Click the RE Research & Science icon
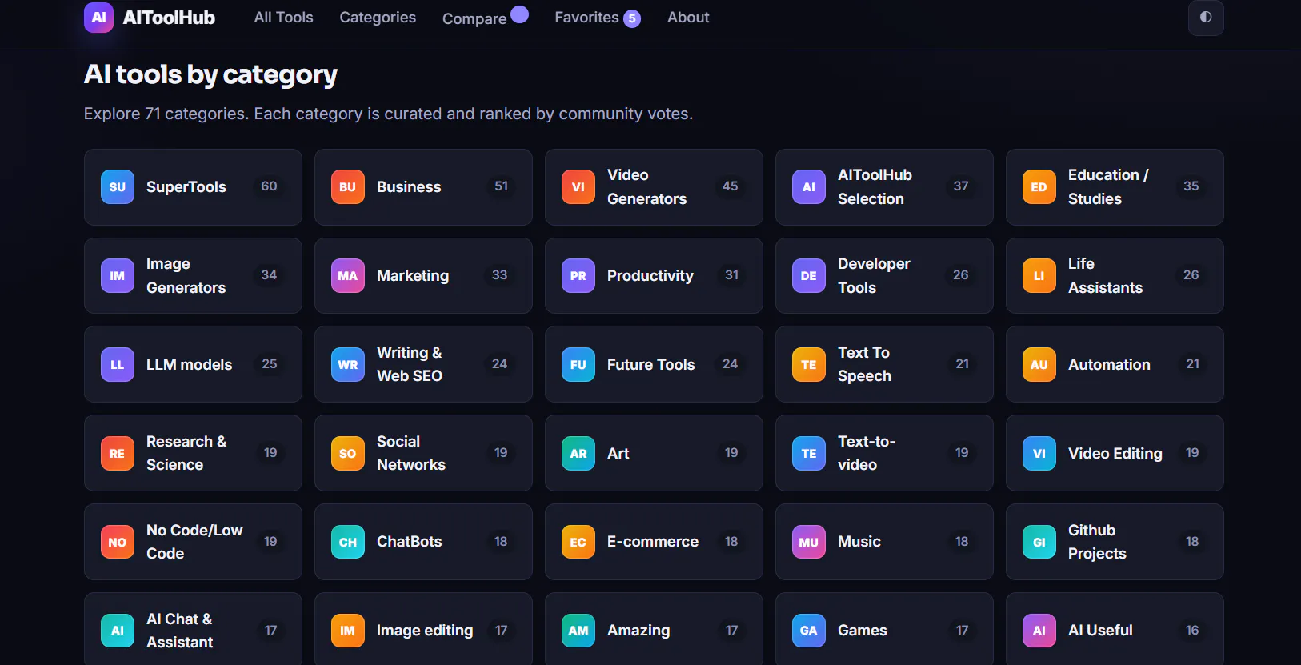This screenshot has width=1301, height=665. (x=118, y=454)
